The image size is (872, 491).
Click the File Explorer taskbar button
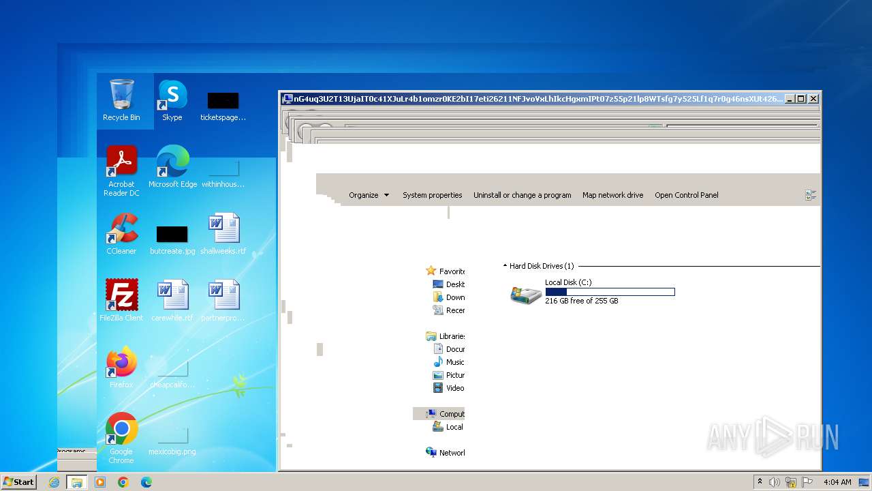[77, 482]
